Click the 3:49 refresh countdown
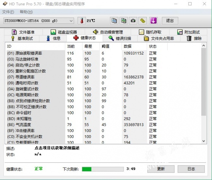The image size is (212, 180). 131,169
